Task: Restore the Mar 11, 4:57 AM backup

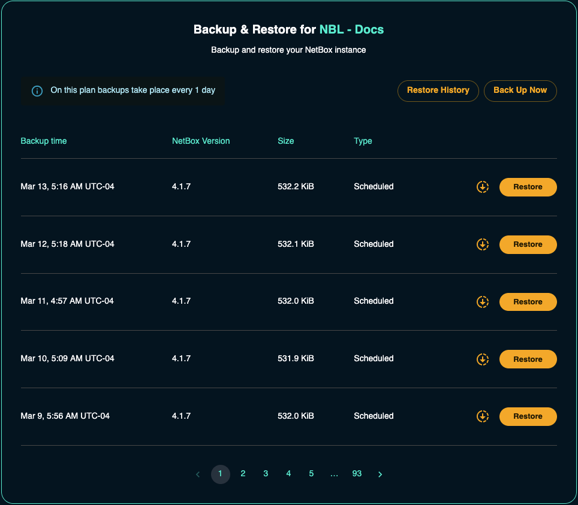Action: (x=528, y=302)
